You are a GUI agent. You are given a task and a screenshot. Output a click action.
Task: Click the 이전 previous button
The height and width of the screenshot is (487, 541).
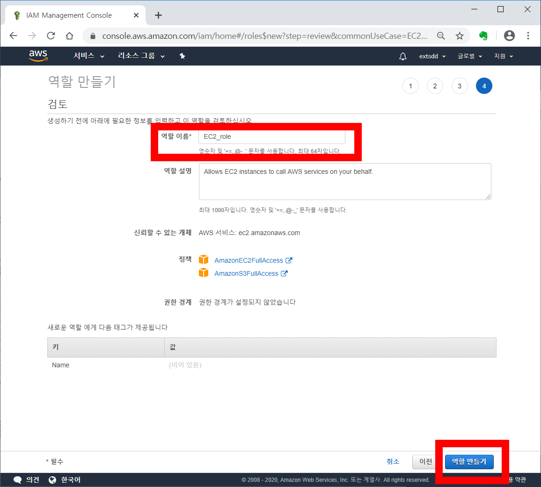click(x=424, y=461)
